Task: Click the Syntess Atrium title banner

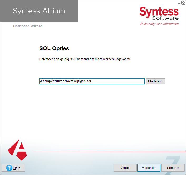Action: (39, 11)
